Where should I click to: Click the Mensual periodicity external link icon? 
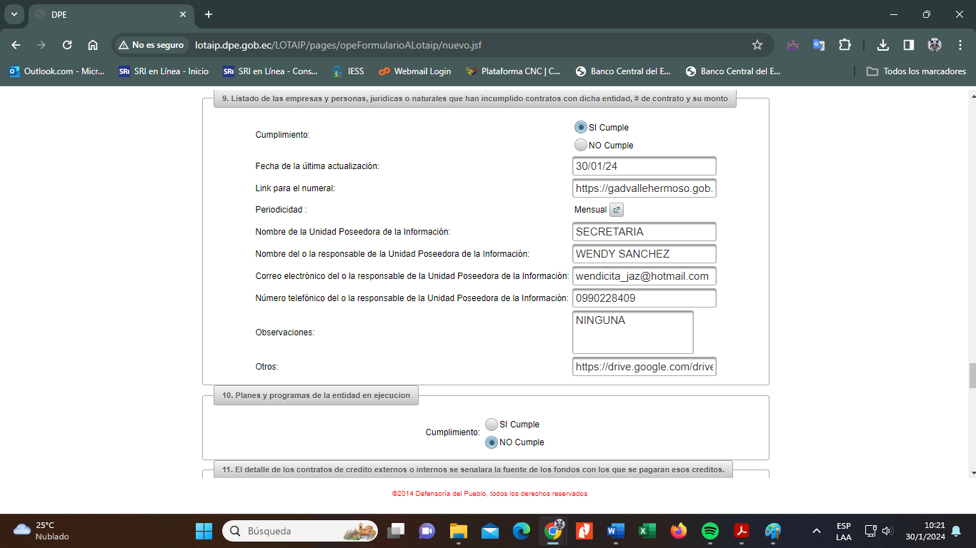pyautogui.click(x=617, y=210)
